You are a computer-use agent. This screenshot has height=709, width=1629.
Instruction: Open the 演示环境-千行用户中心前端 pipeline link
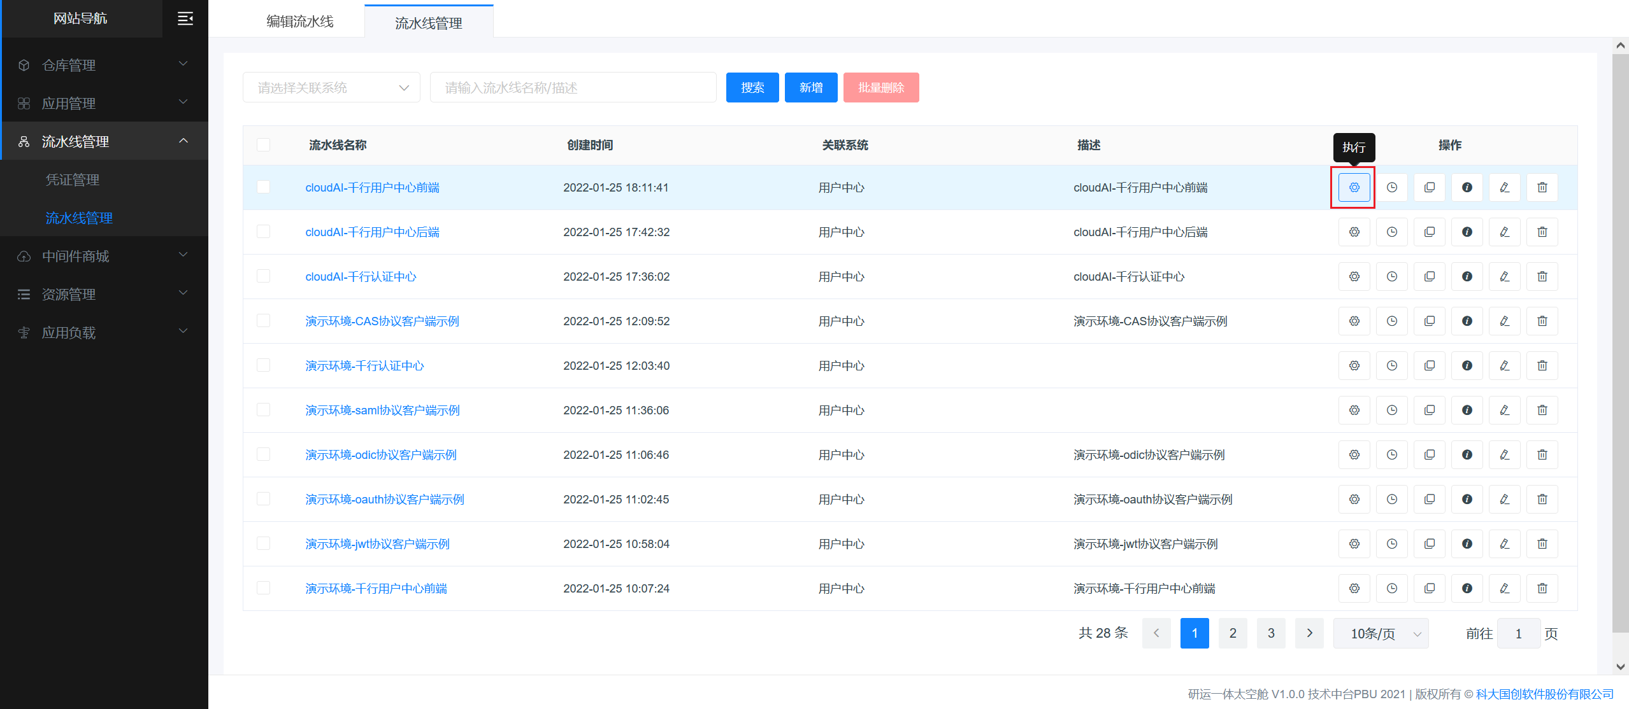pos(376,589)
